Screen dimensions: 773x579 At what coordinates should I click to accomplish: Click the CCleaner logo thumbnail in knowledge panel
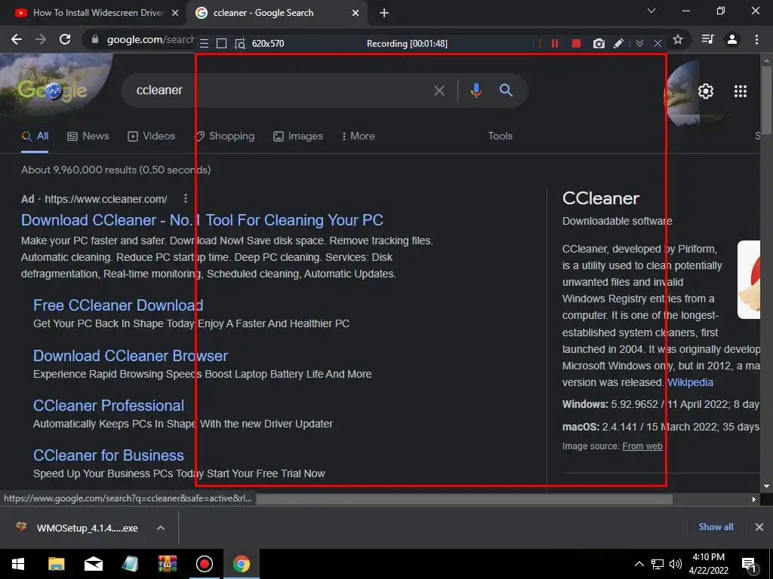pyautogui.click(x=749, y=280)
